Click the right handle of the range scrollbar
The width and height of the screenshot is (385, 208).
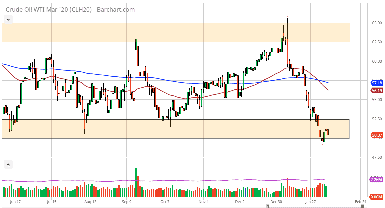[x=362, y=207]
